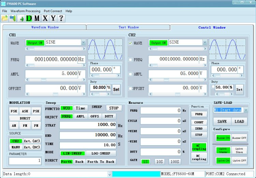256x178 pixels.
Task: Toggle the CH2 WAVE checkbox
Action: click(130, 43)
